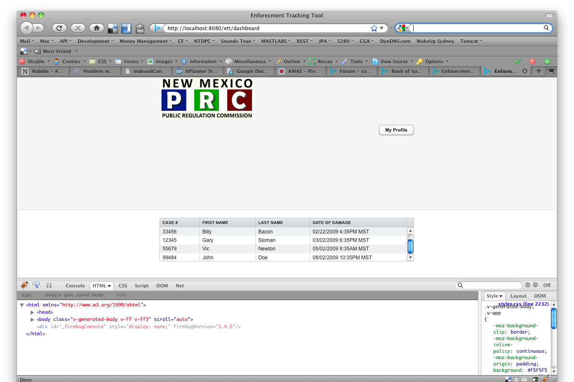Click the red error indicator icon

pyautogui.click(x=532, y=62)
